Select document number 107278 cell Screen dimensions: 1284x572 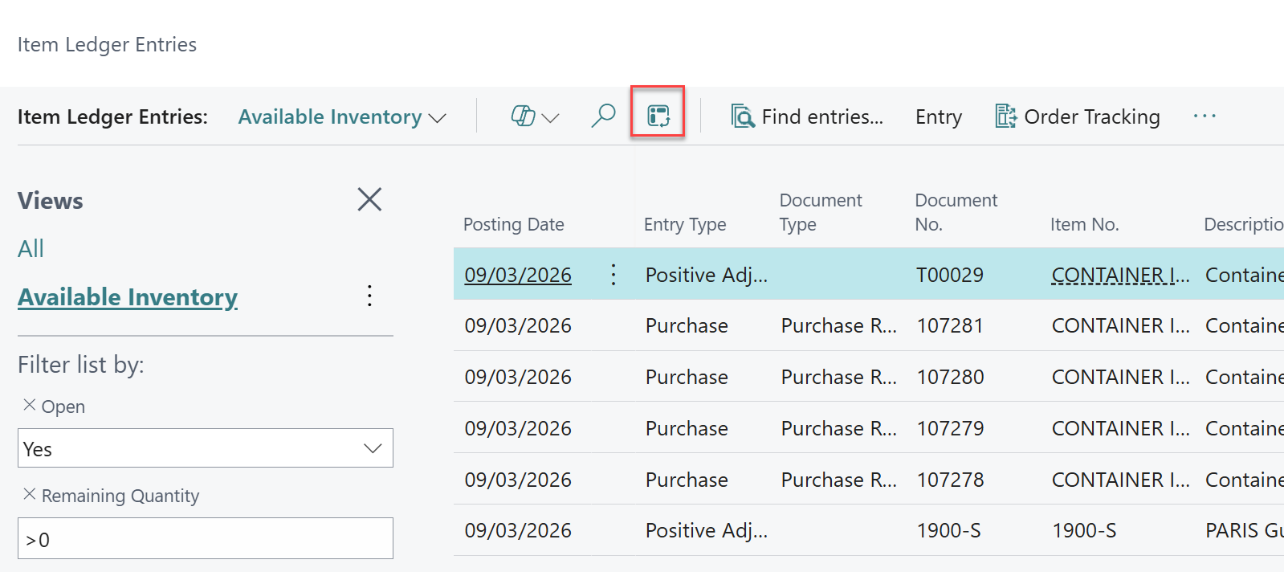pos(950,480)
